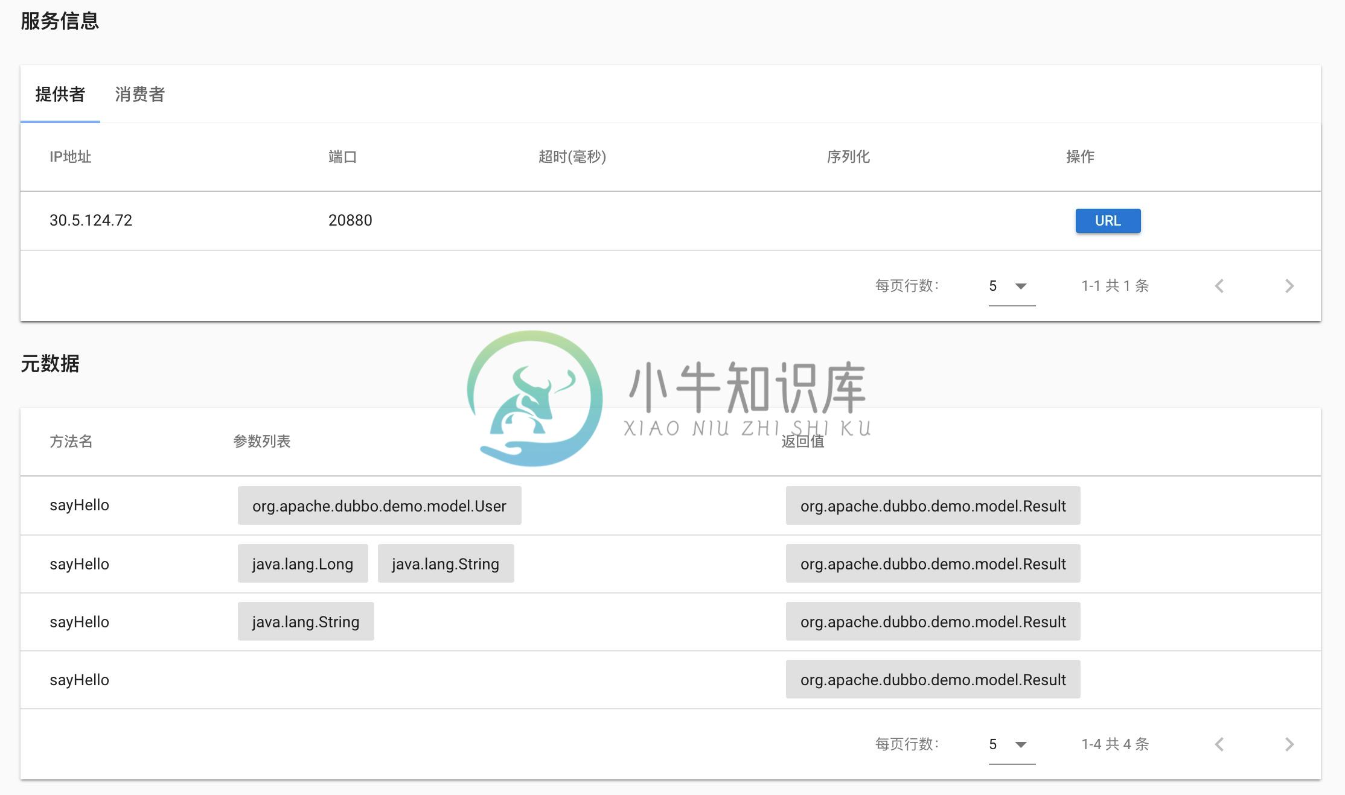Screen dimensions: 1345x795
Task: Click java.lang.String chip next to java.lang.Long
Action: tap(446, 564)
